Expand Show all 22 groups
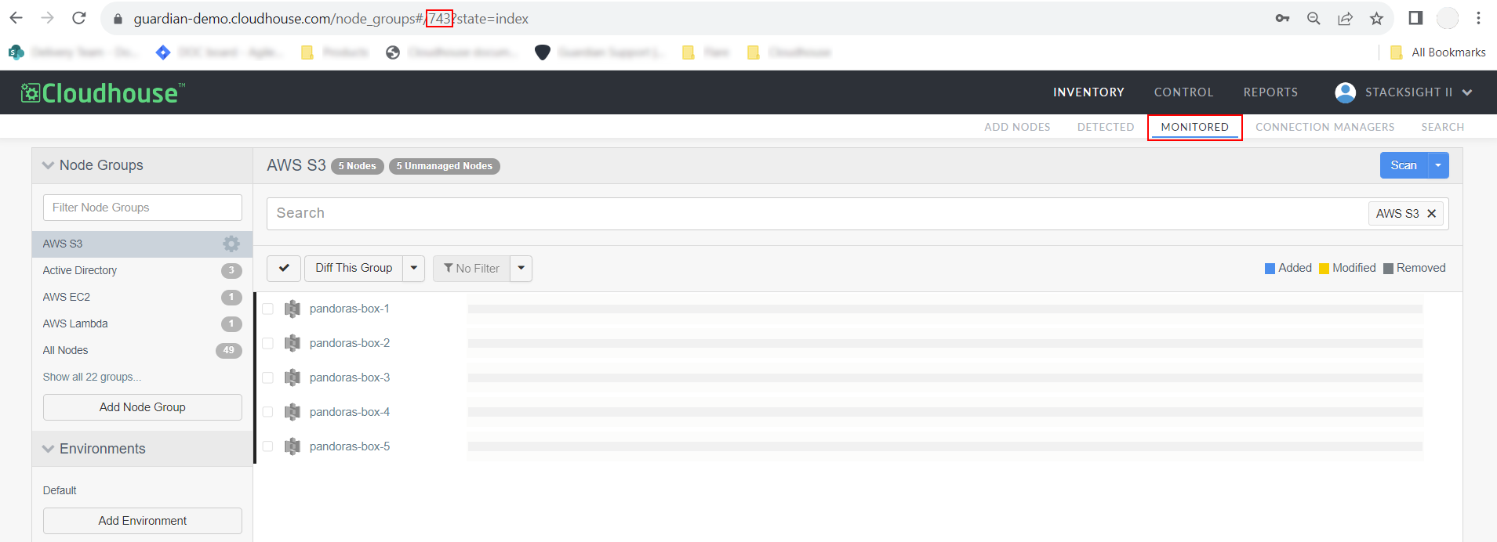This screenshot has width=1497, height=542. pos(93,377)
